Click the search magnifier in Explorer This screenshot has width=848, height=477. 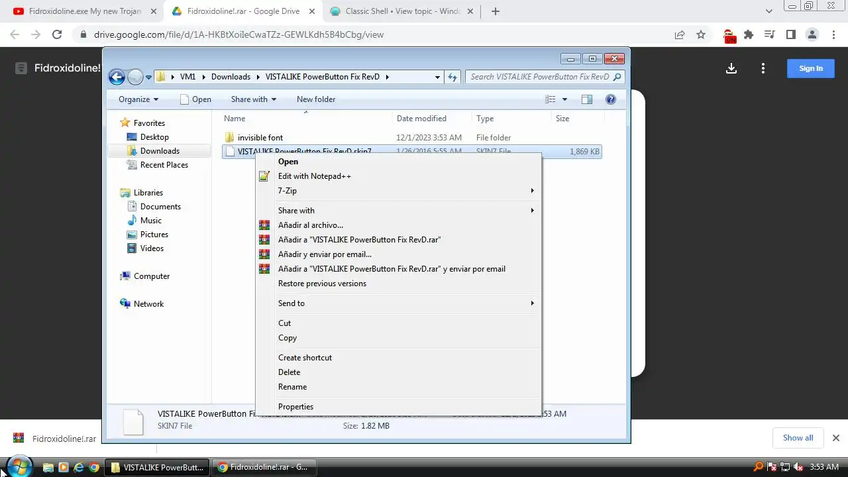[617, 77]
